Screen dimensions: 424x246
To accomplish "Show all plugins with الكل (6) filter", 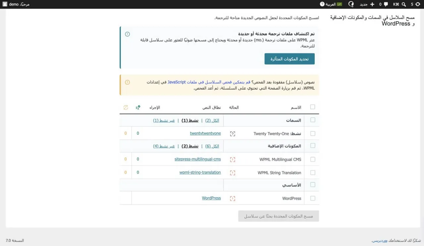I will [212, 146].
